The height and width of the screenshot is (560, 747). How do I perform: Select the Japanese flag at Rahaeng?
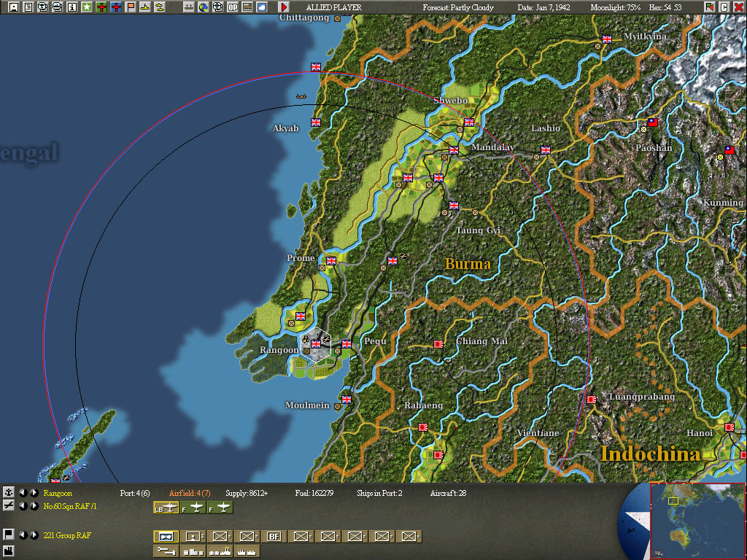click(423, 427)
